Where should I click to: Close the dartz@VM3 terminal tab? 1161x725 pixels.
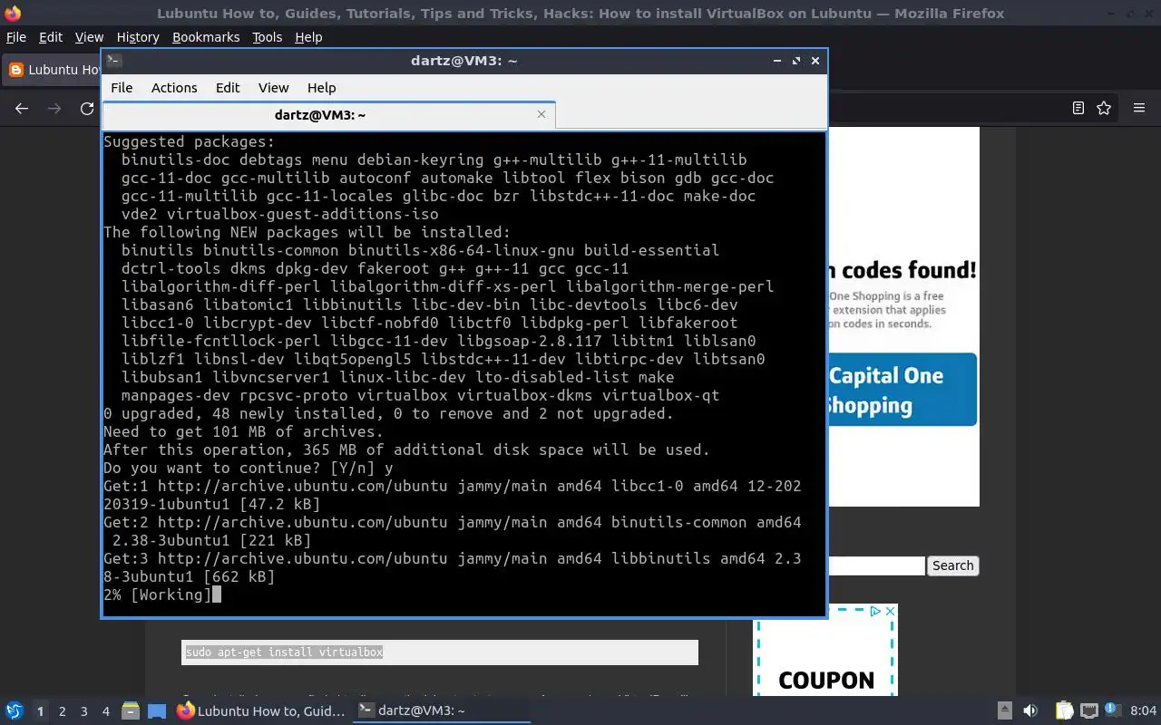(x=541, y=114)
